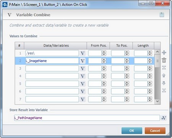Decrease To Pos. value in row 2
The width and height of the screenshot is (172, 138).
click(127, 62)
